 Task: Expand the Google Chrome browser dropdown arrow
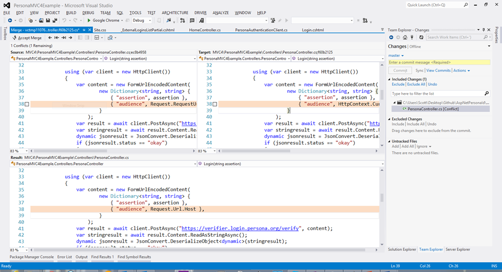(x=122, y=21)
